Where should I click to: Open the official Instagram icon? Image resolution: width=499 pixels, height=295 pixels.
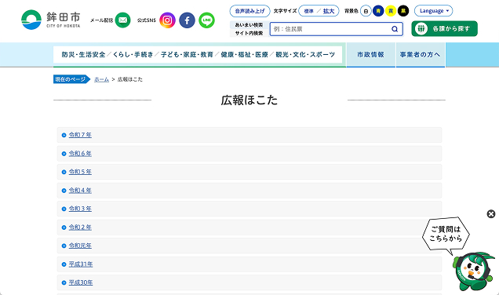167,20
